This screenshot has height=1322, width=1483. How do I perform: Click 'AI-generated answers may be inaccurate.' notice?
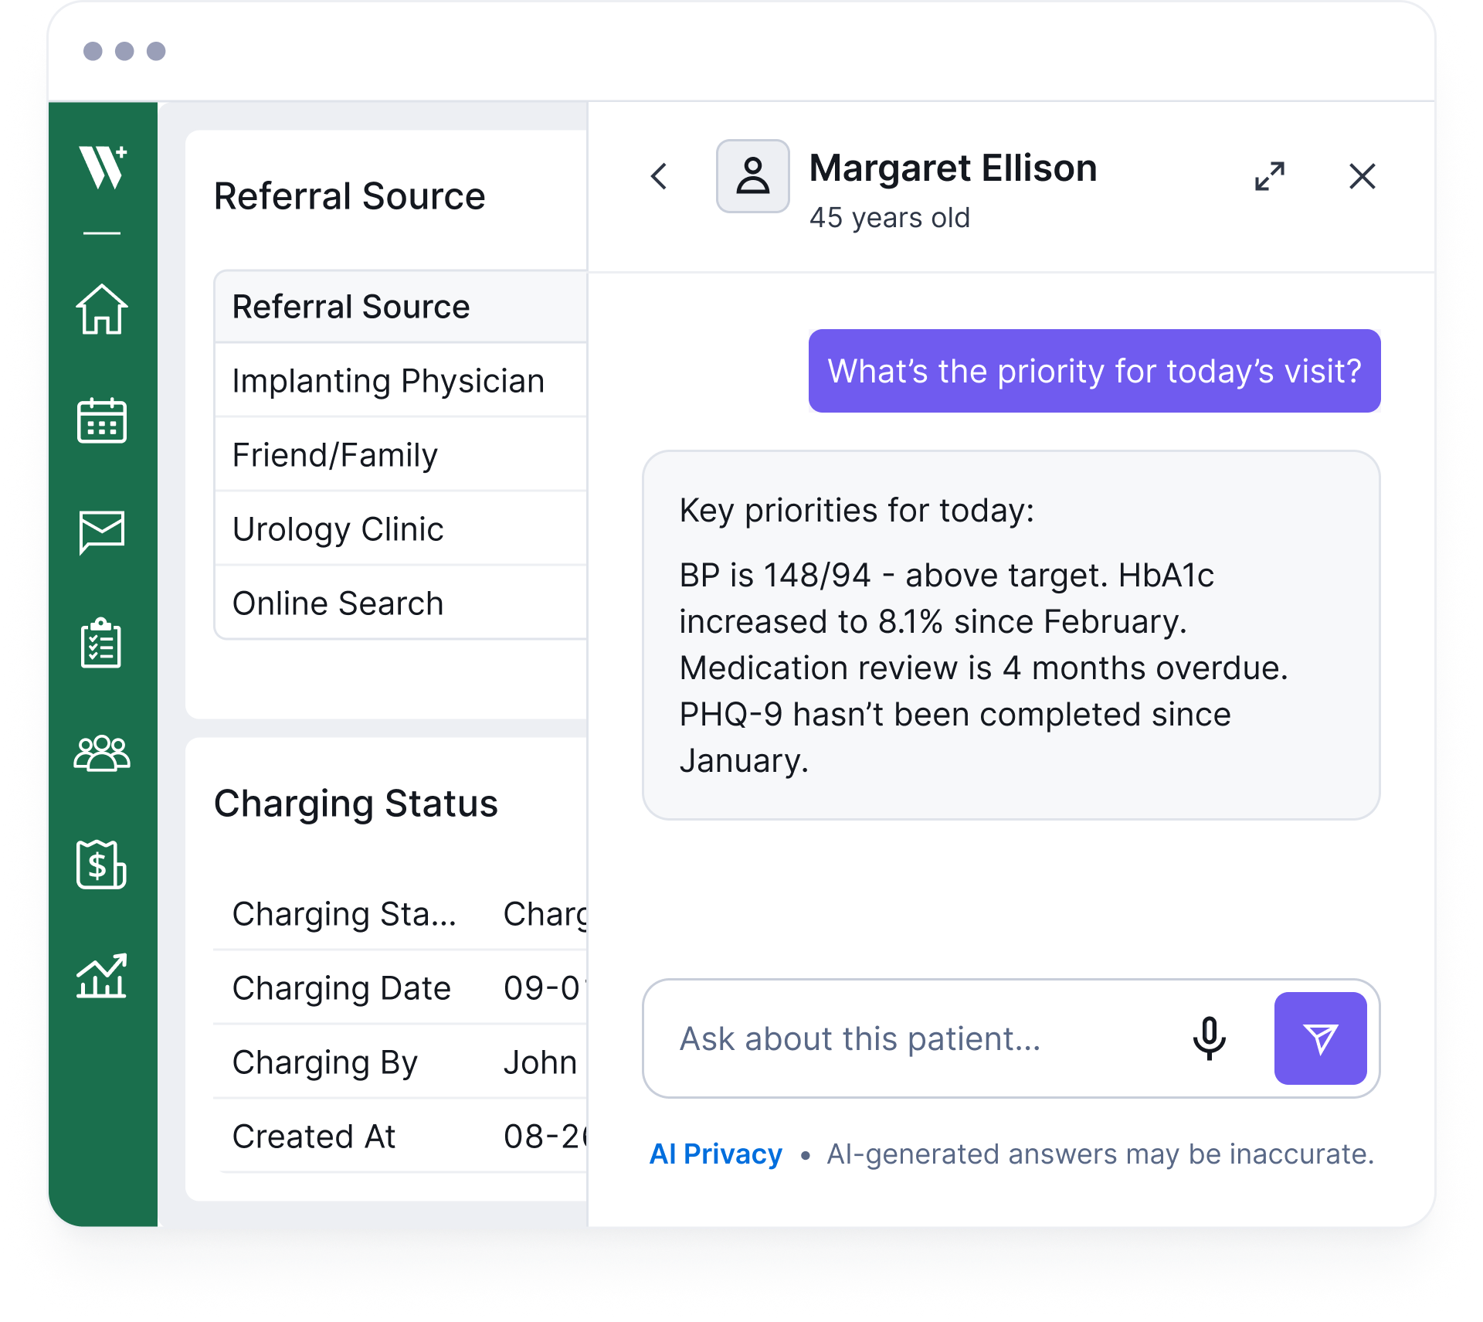click(x=1101, y=1154)
